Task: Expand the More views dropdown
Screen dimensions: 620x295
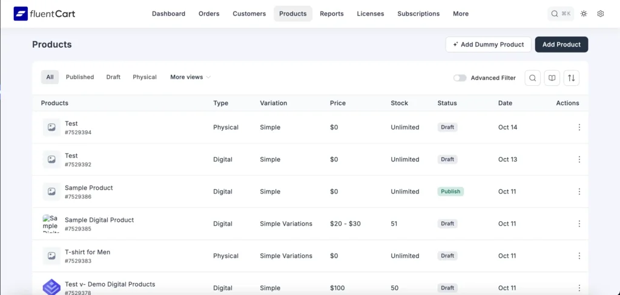Action: tap(190, 77)
